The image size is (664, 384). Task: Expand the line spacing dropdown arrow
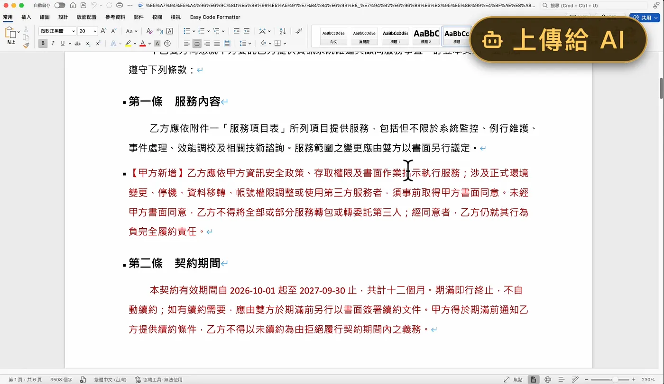[249, 43]
